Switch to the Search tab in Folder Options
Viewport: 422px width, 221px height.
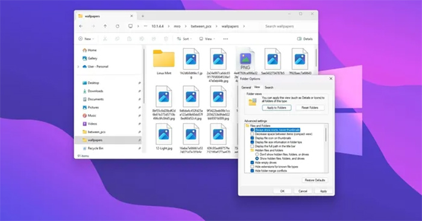pos(269,88)
